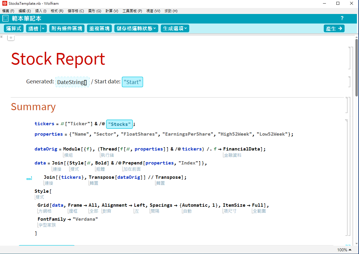Open the 插入 (I) menu
This screenshot has height=254, width=359.
[x=41, y=11]
